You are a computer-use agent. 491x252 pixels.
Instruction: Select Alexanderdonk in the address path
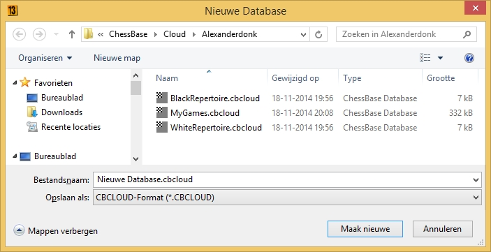[229, 34]
